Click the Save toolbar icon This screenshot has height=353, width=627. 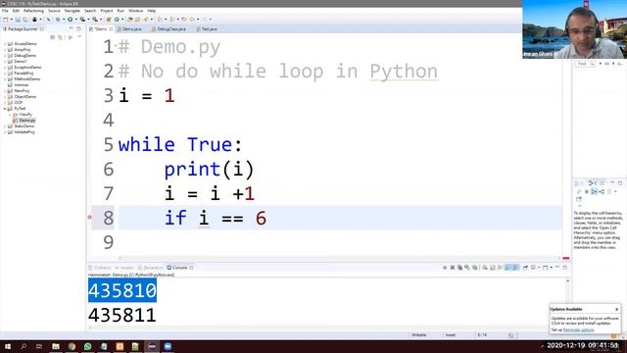pyautogui.click(x=18, y=20)
